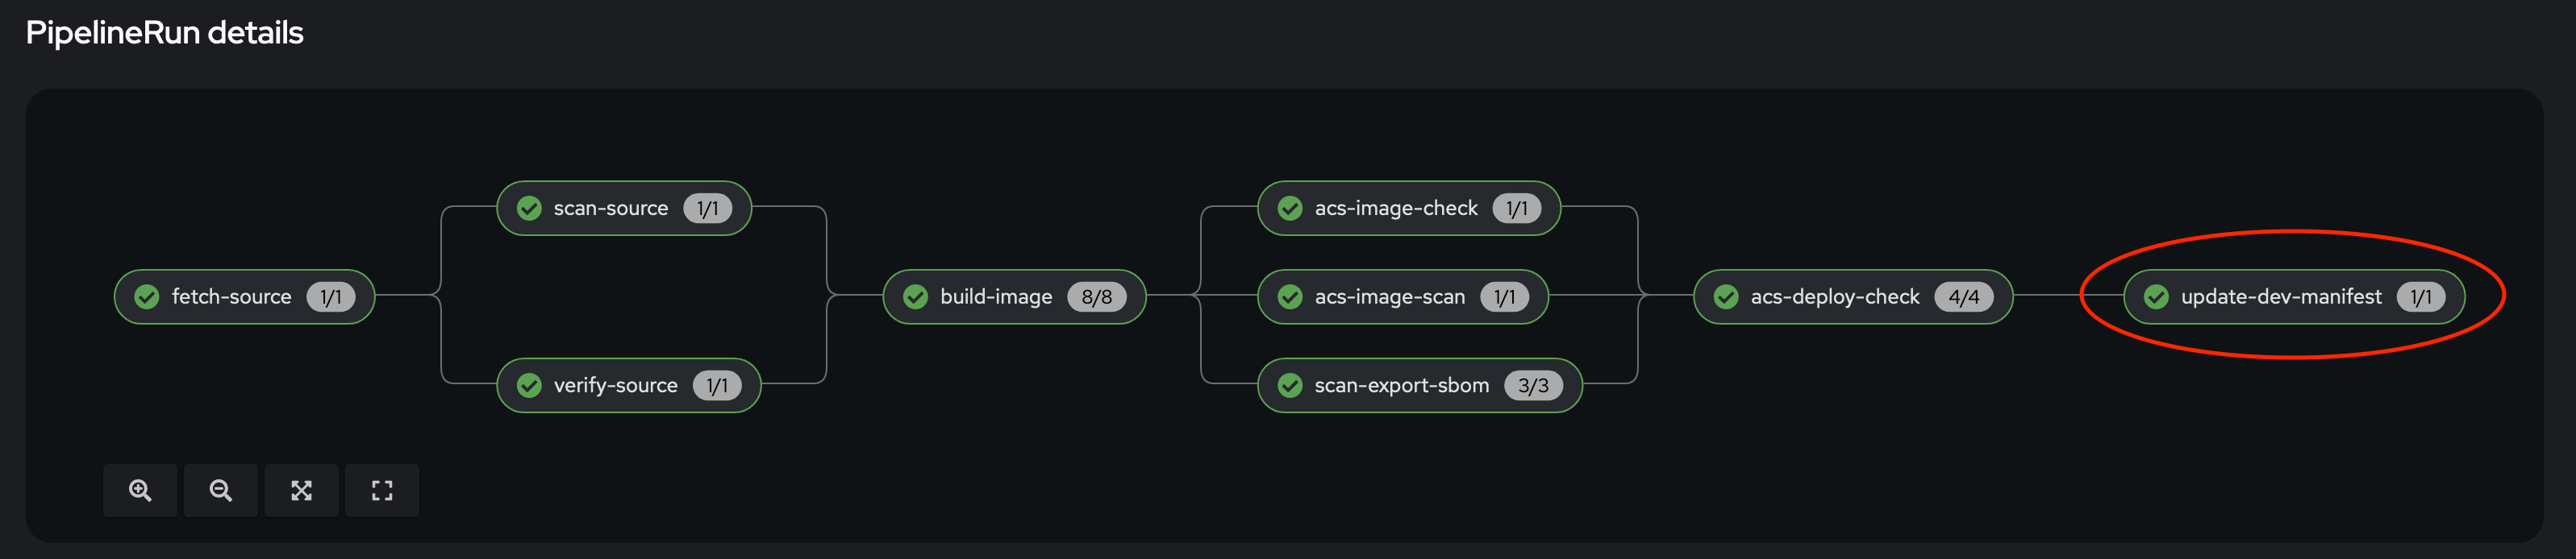Open the scan-source task node

tap(624, 209)
